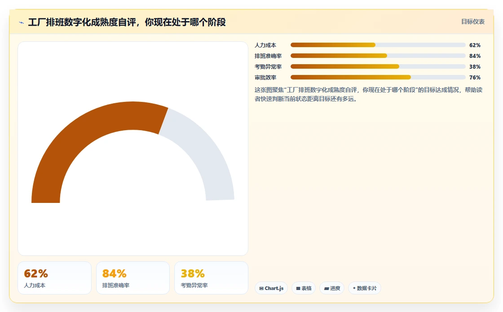
Task: Click the square icon in 表格 chip
Action: [298, 288]
